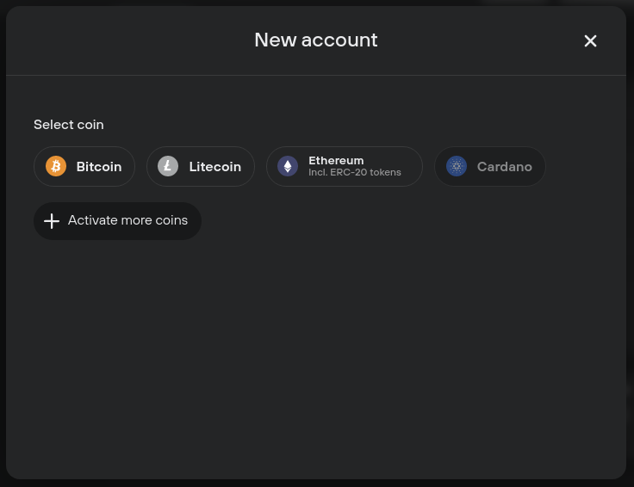The height and width of the screenshot is (487, 634).
Task: Click the 'Cardano' text label
Action: coord(505,167)
